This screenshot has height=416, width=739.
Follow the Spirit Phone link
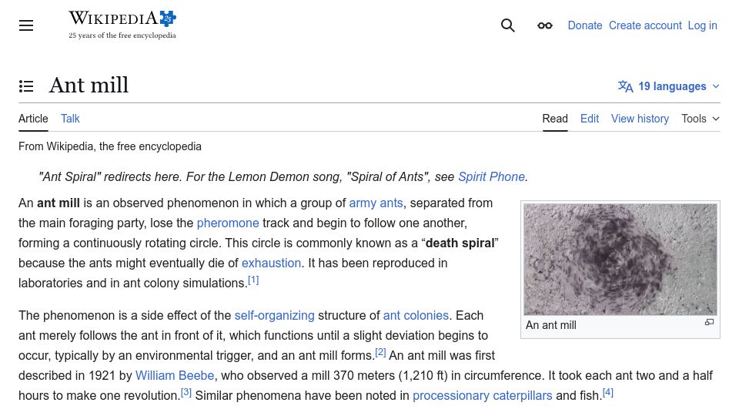point(492,176)
